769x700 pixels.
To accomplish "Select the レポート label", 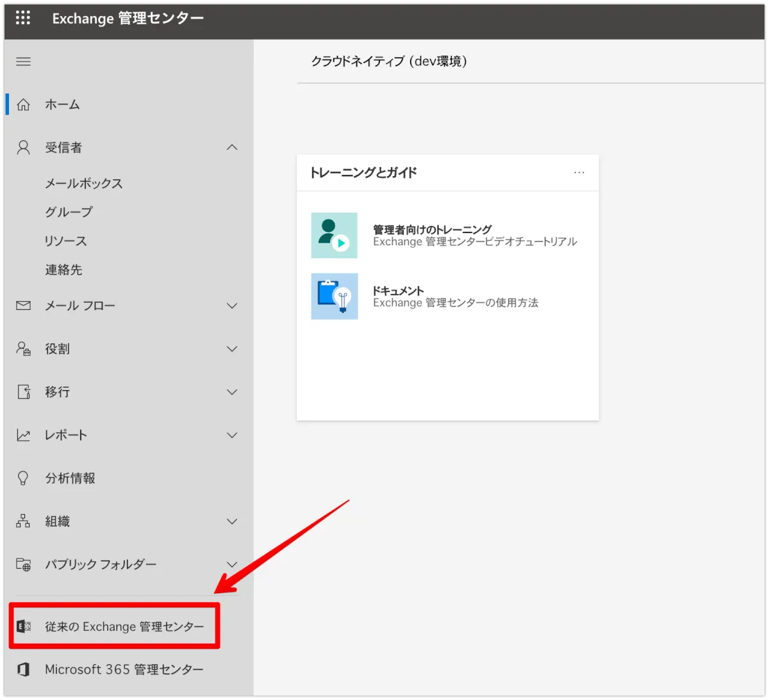I will coord(65,435).
